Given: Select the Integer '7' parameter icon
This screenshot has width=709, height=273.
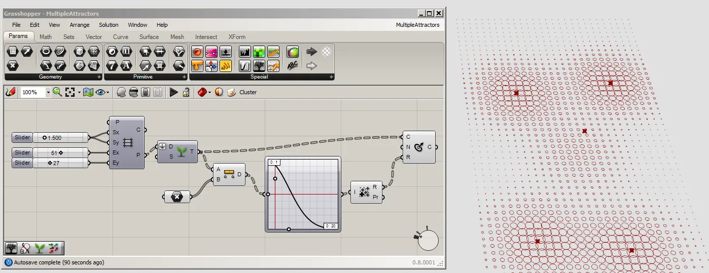Looking at the screenshot, I should tap(112, 65).
